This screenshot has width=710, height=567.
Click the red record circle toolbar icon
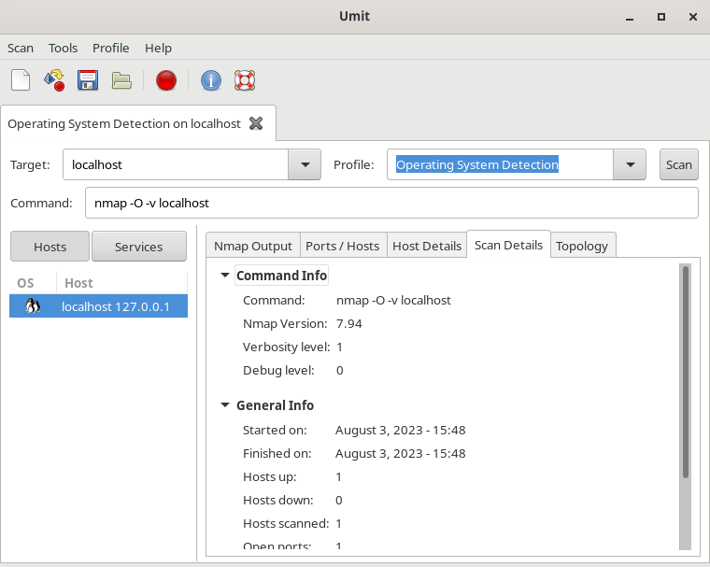tap(166, 80)
